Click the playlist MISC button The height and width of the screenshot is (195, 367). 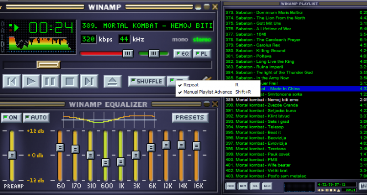click(x=267, y=186)
